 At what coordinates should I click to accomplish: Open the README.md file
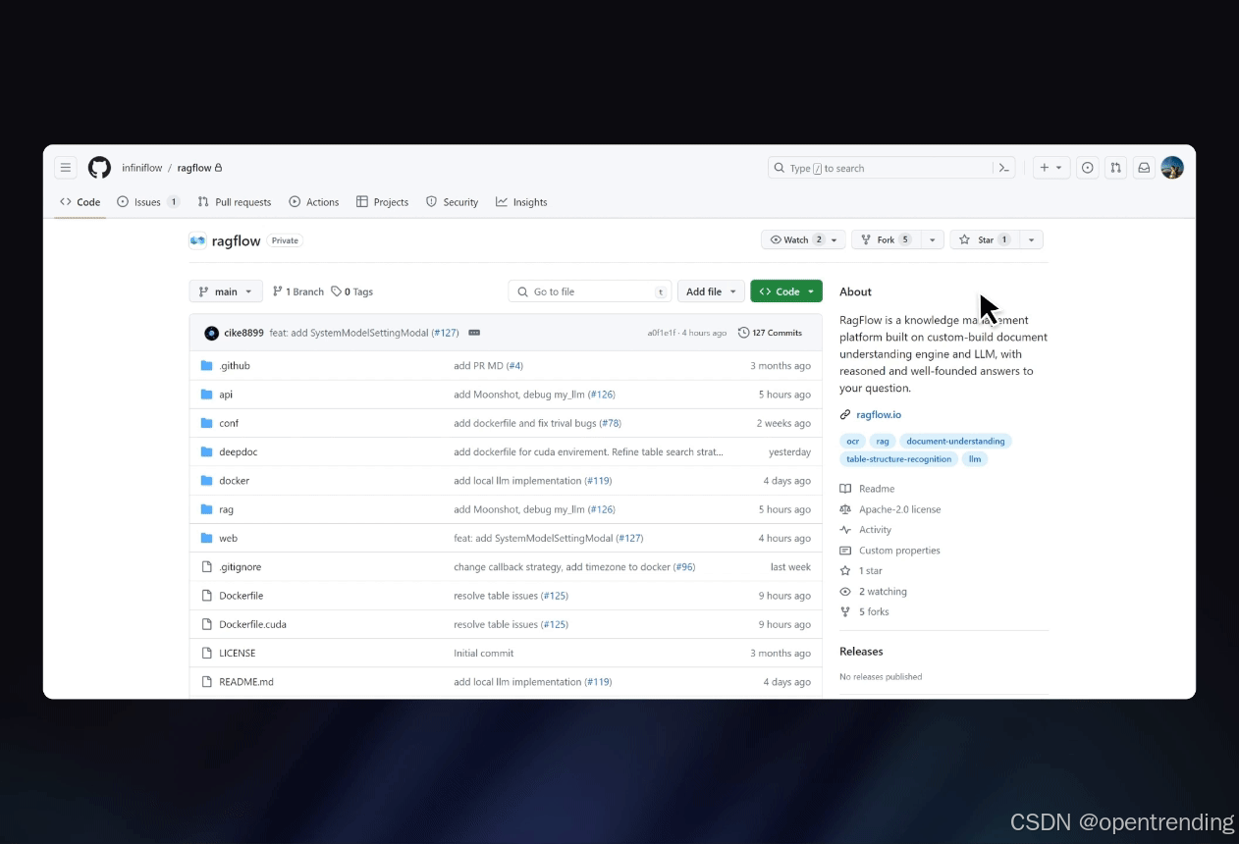coord(246,682)
